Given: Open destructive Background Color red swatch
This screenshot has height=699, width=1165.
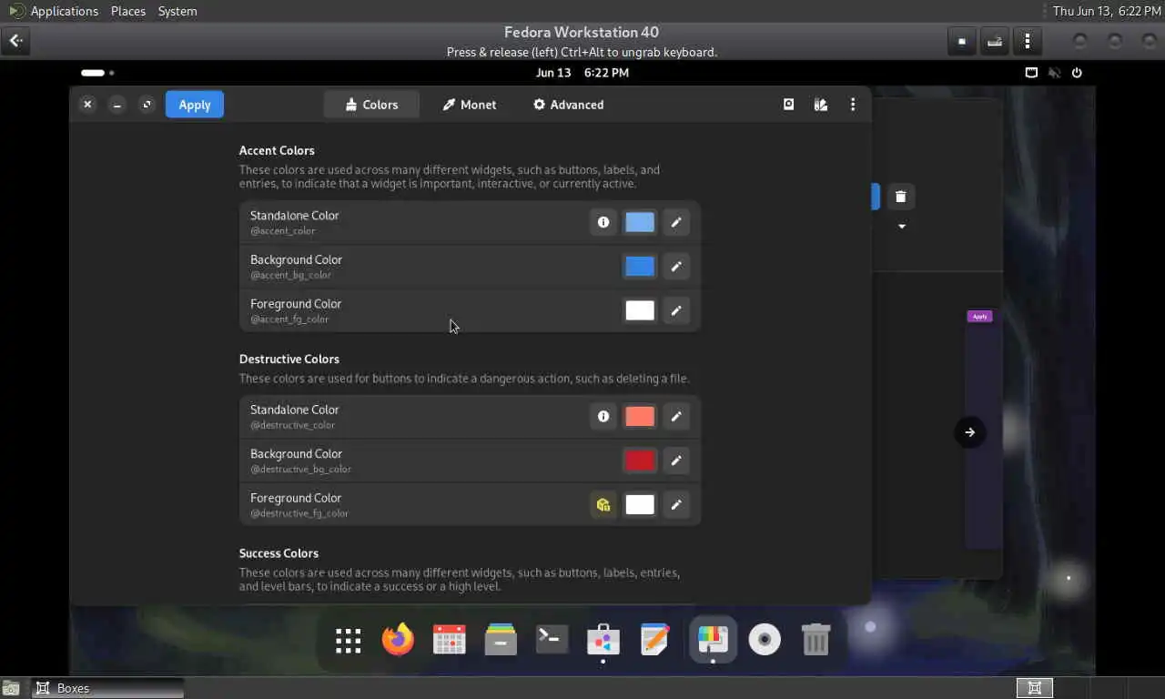Looking at the screenshot, I should click(x=640, y=461).
